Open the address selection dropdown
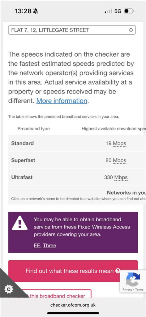This screenshot has width=146, height=317. pyautogui.click(x=72, y=30)
